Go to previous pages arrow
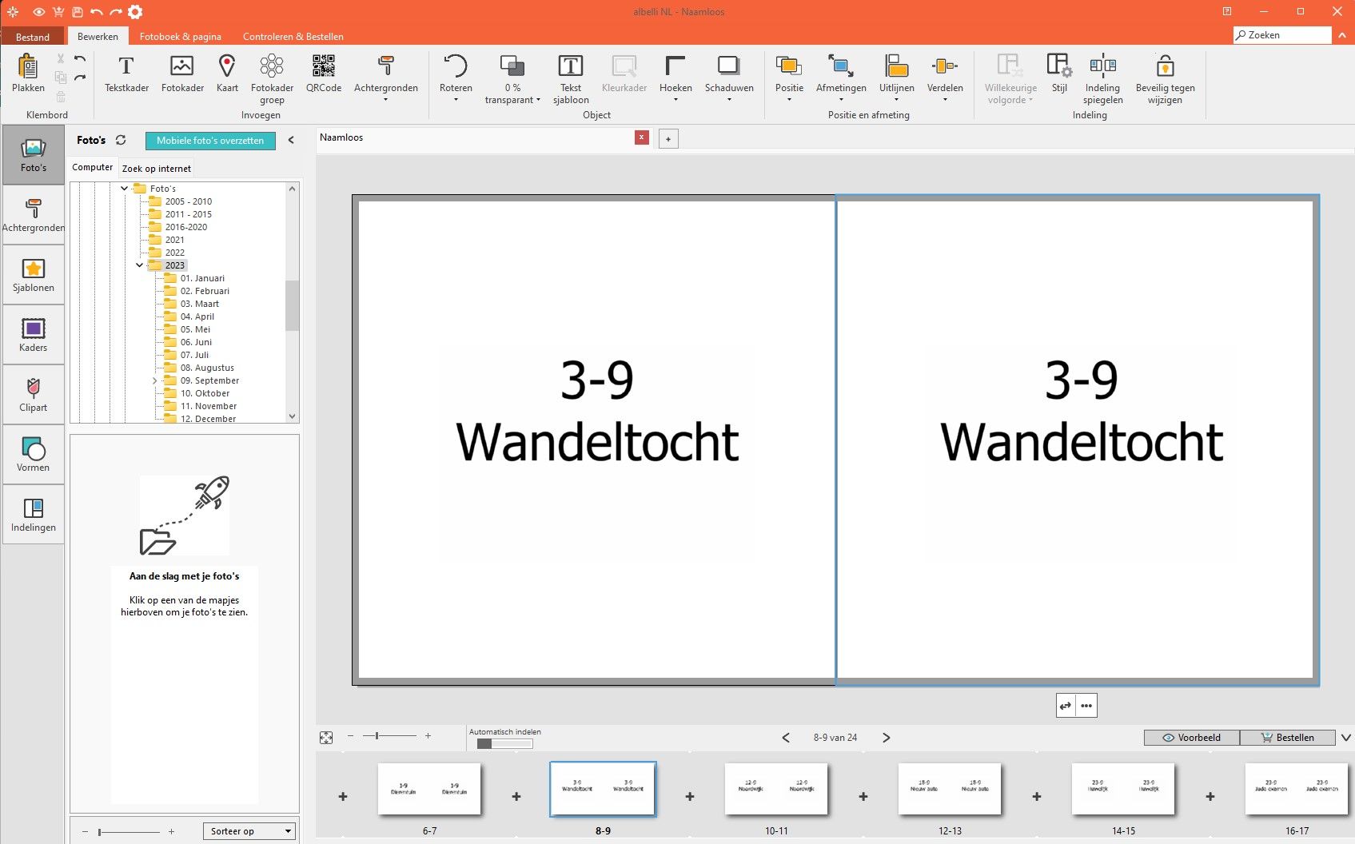1355x844 pixels. tap(786, 738)
